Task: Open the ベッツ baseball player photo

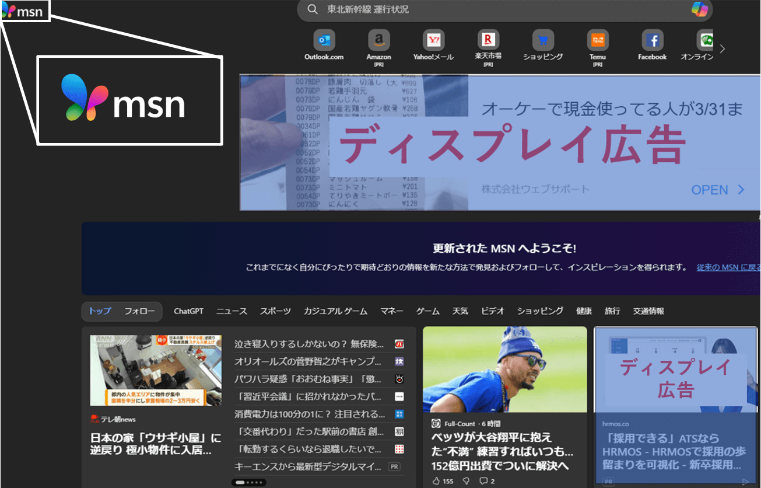Action: (x=505, y=370)
